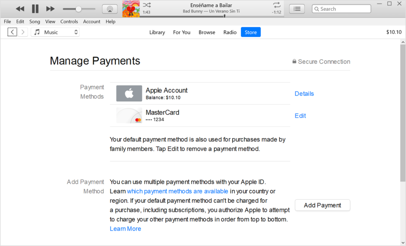Expand the Music media type dropdown
Viewport: 406px width, 246px height.
coord(55,32)
